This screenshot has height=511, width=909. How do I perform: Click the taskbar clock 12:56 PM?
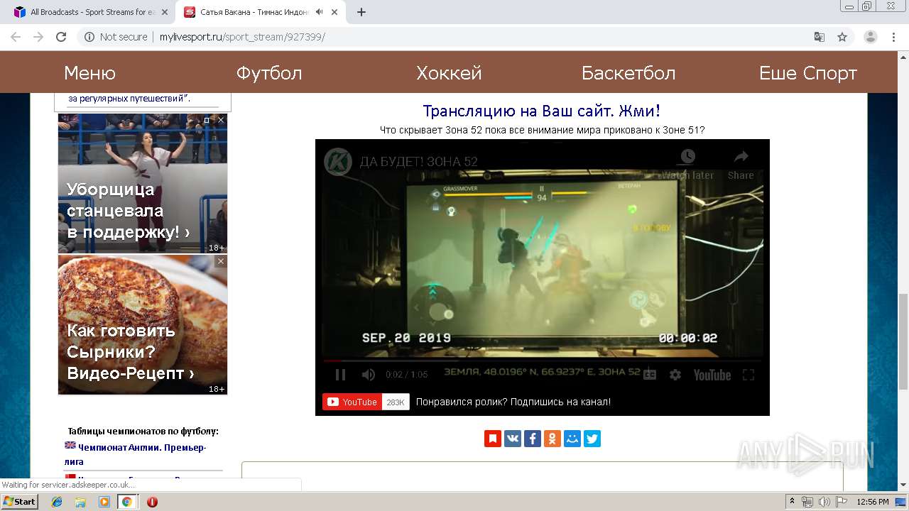click(x=873, y=502)
